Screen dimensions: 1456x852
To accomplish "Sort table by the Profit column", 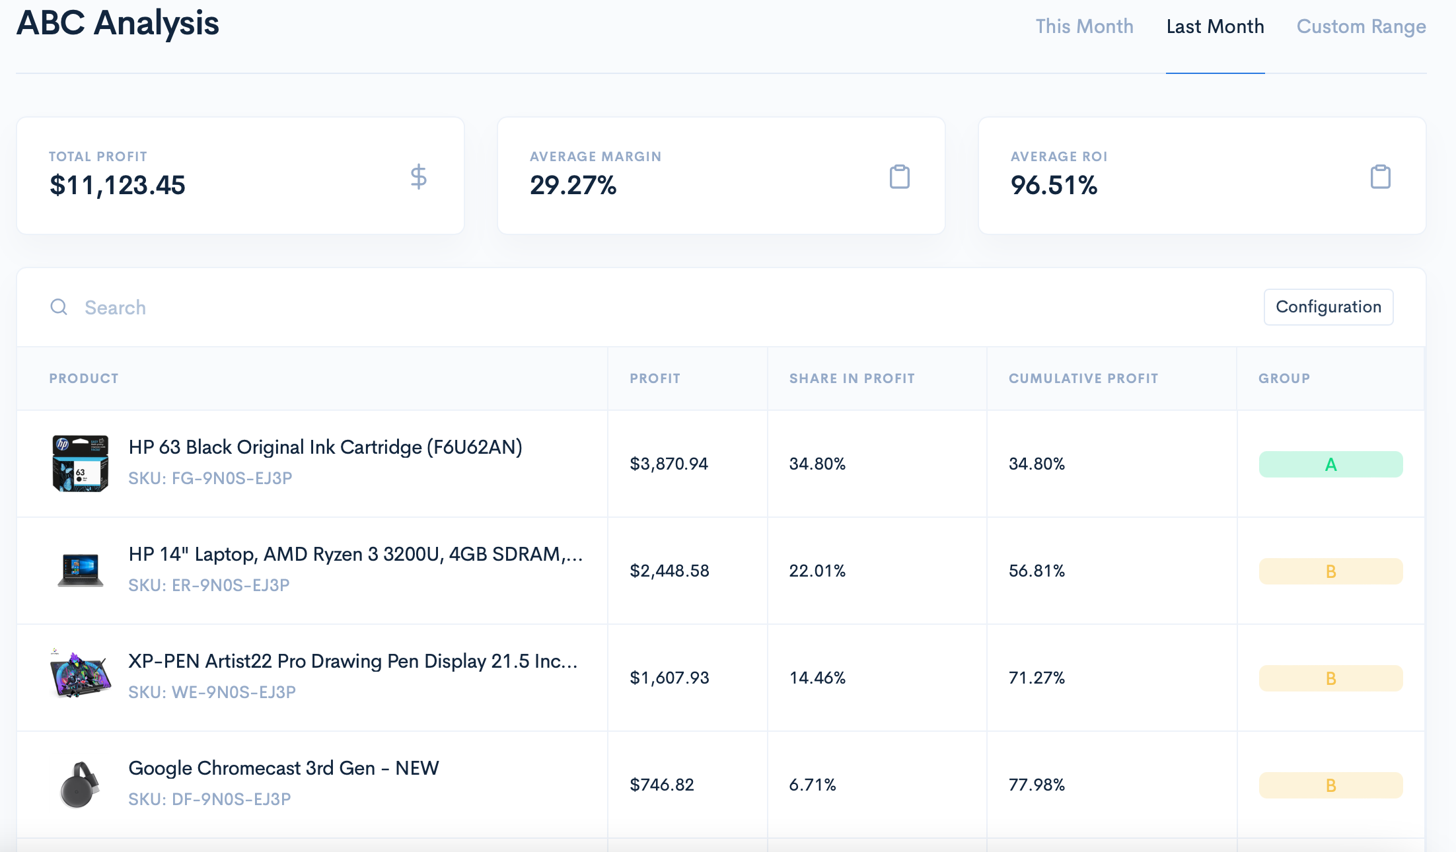I will [655, 378].
